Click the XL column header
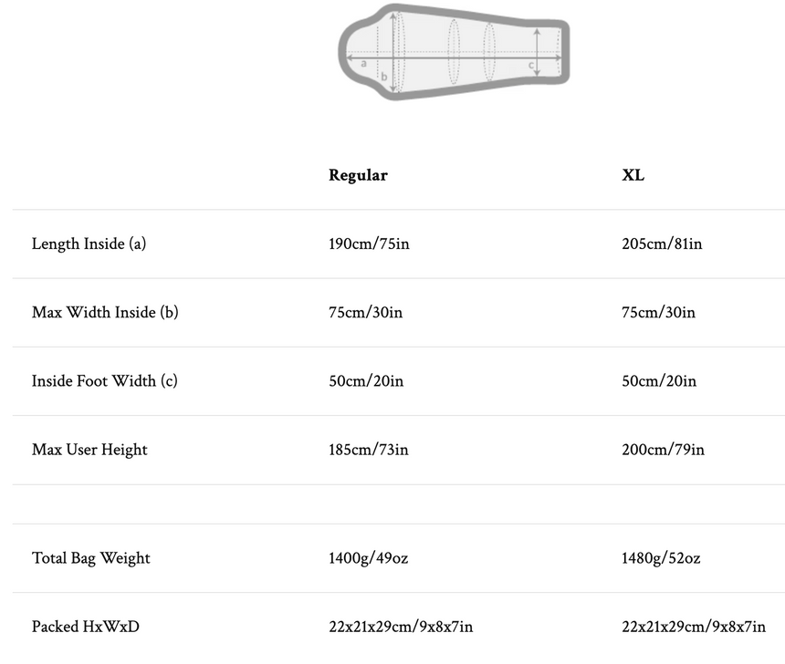Image resolution: width=785 pixels, height=664 pixels. point(633,175)
